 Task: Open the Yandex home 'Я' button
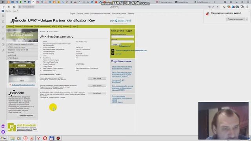9,7
